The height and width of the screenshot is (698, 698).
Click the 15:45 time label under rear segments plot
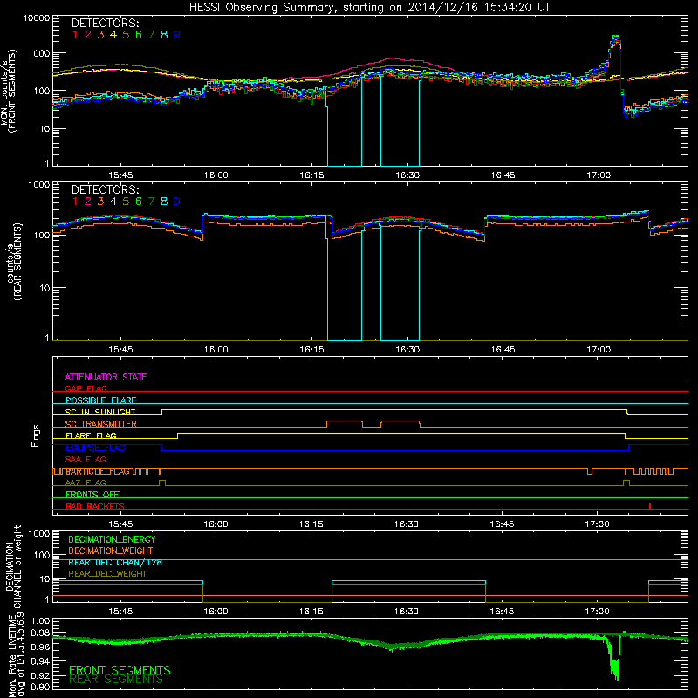(x=120, y=350)
